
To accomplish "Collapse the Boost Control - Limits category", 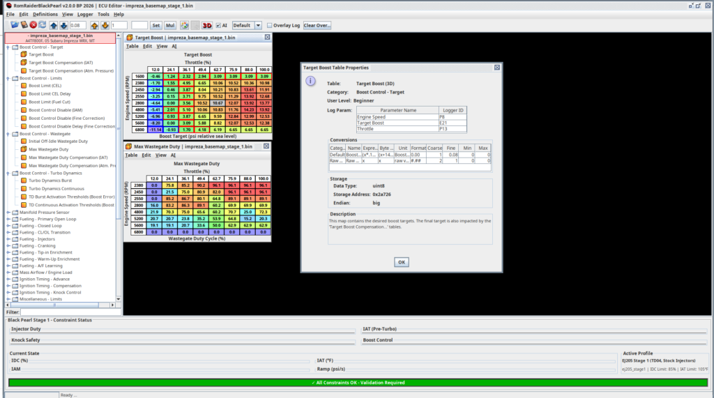I will point(8,77).
